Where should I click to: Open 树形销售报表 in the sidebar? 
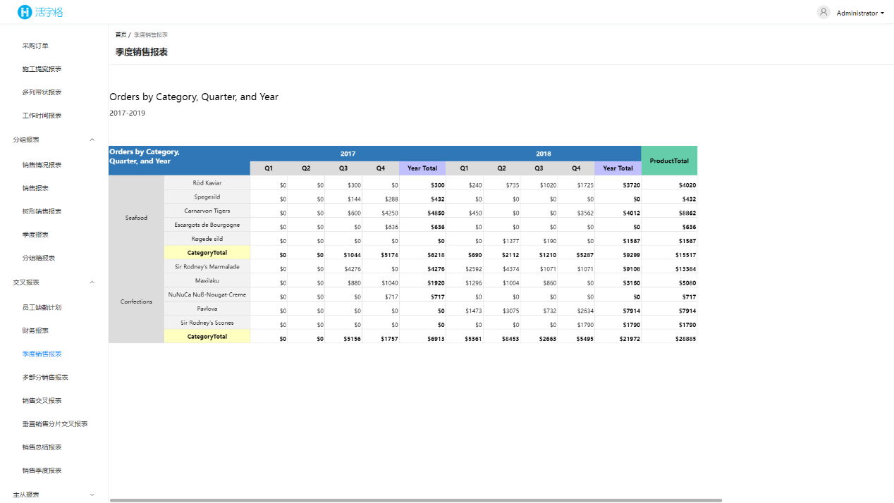(x=42, y=211)
